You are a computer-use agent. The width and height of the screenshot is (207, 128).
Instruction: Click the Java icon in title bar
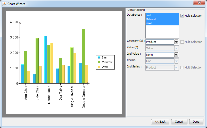point(4,4)
